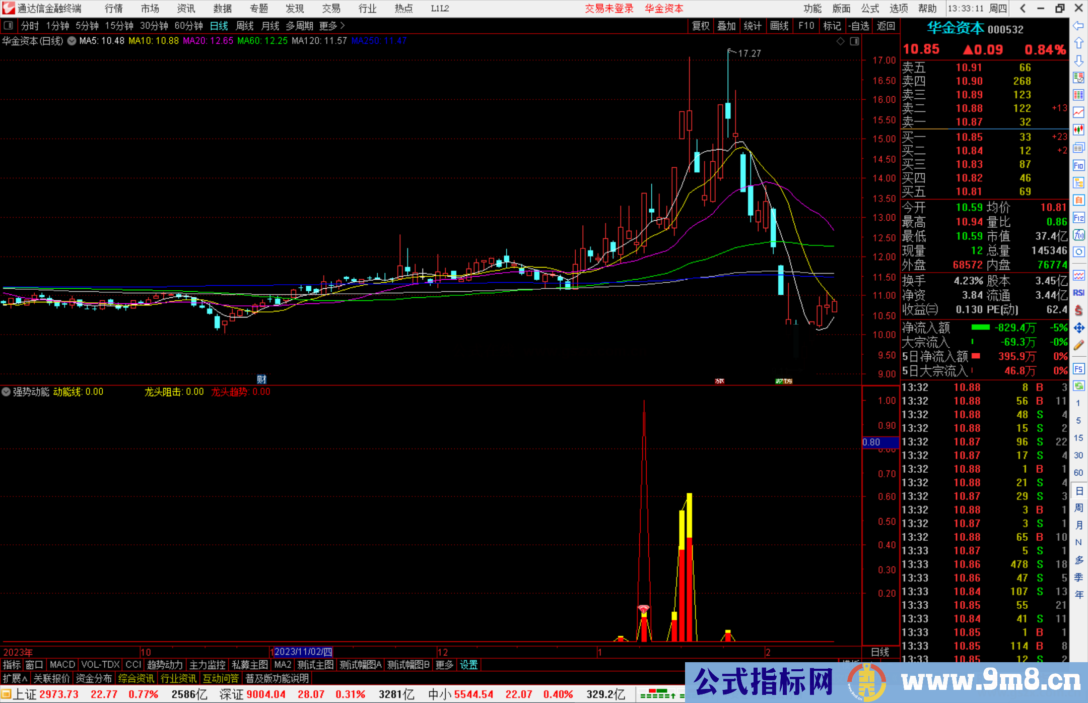
Task: Click the candlestick chart sidebar icon
Action: (1078, 130)
